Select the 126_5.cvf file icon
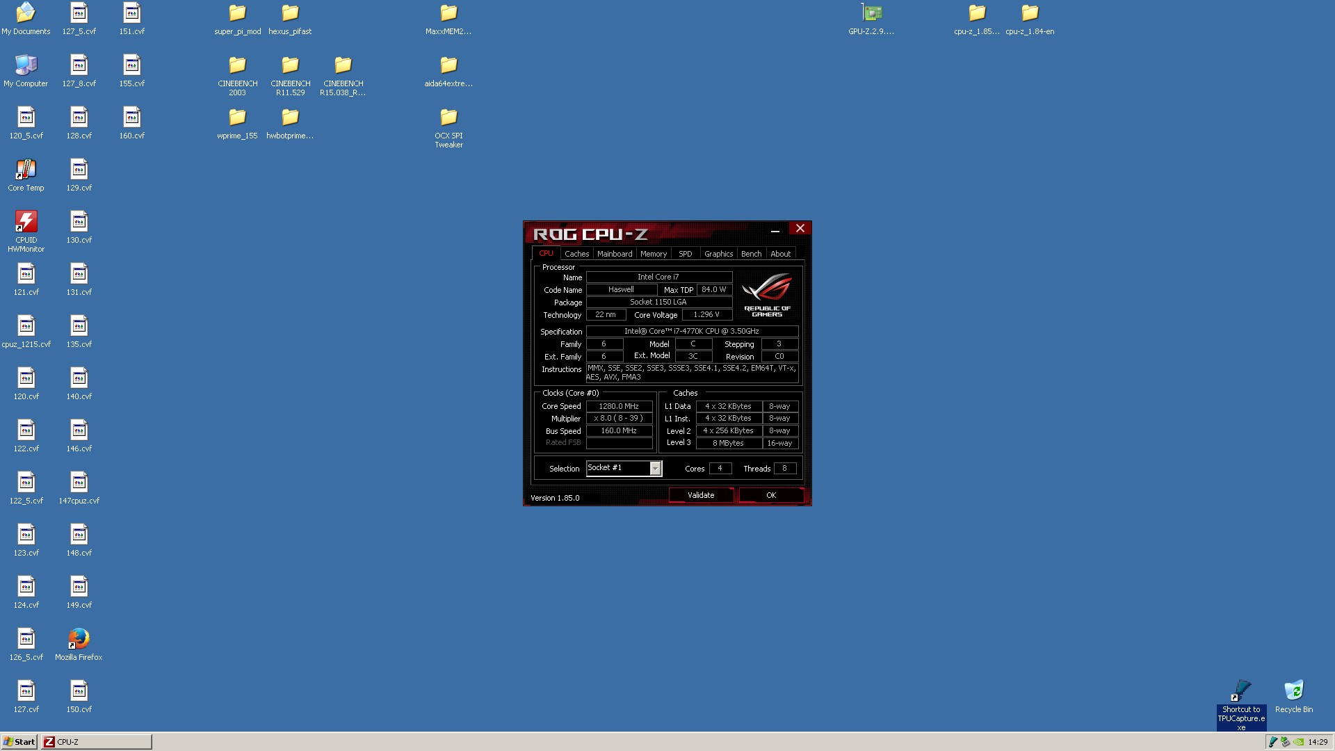The image size is (1335, 751). tap(26, 645)
